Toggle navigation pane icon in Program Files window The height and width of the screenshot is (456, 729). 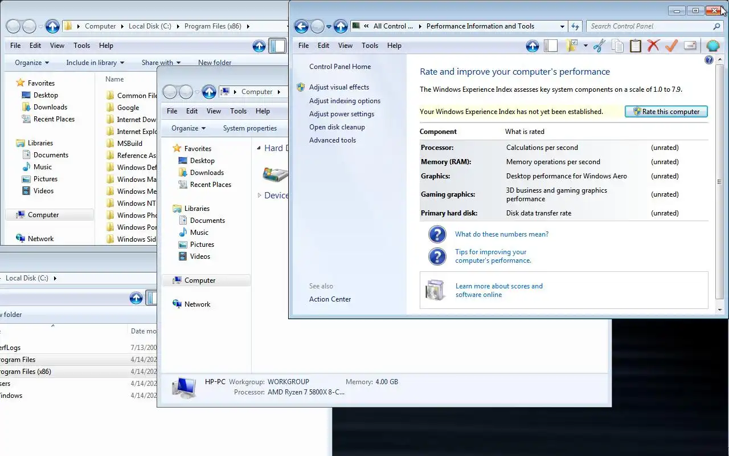(x=277, y=46)
